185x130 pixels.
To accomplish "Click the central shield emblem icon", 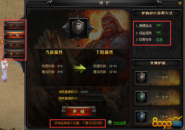I will tap(78, 28).
